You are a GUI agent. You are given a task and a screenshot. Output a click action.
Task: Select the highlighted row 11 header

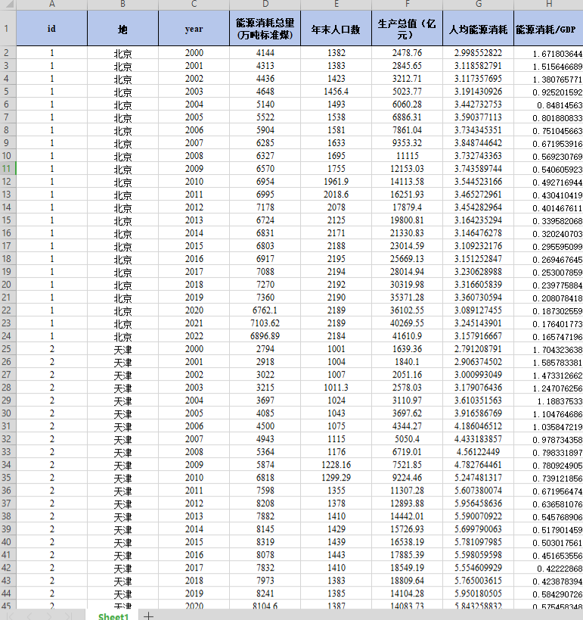[x=8, y=169]
